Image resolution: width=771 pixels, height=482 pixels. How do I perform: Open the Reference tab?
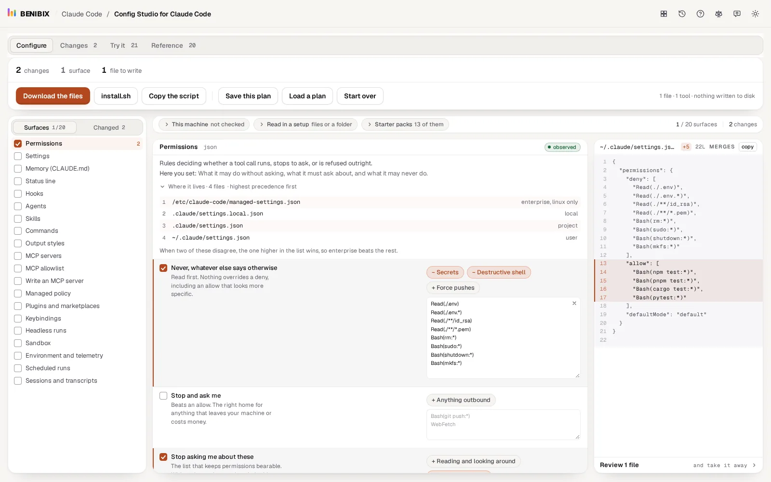coord(173,45)
